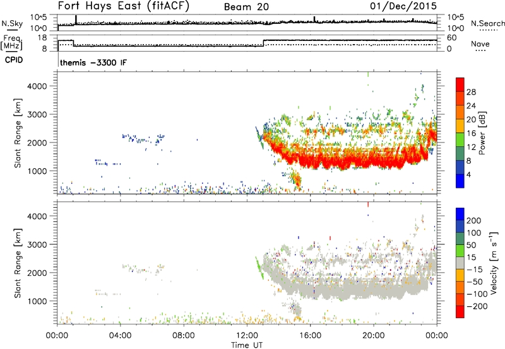Select the 20–24 dB orange Power swatch
Viewport: 505px width, 349px height.
pyautogui.click(x=460, y=113)
